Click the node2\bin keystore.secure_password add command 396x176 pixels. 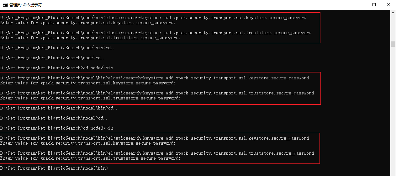tap(155, 78)
